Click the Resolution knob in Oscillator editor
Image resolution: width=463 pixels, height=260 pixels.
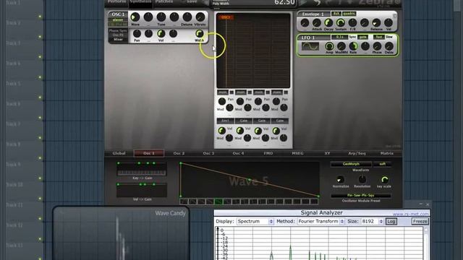coord(362,180)
